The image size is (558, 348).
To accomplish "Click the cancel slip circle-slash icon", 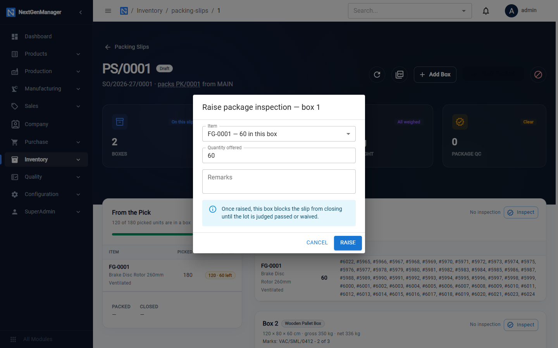I will pyautogui.click(x=538, y=75).
